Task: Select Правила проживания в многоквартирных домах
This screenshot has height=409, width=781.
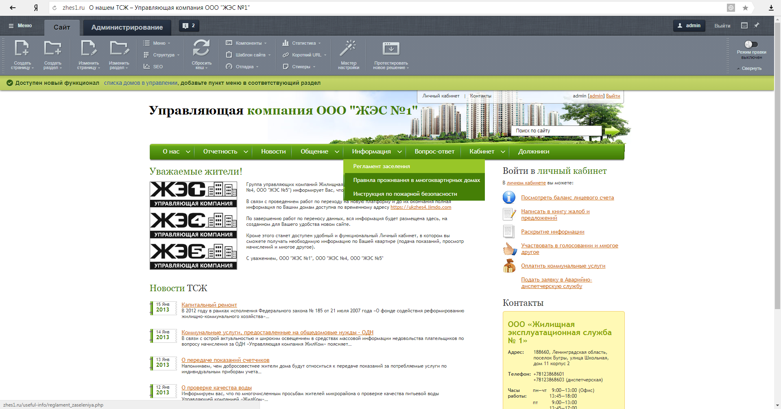Action: pyautogui.click(x=414, y=180)
